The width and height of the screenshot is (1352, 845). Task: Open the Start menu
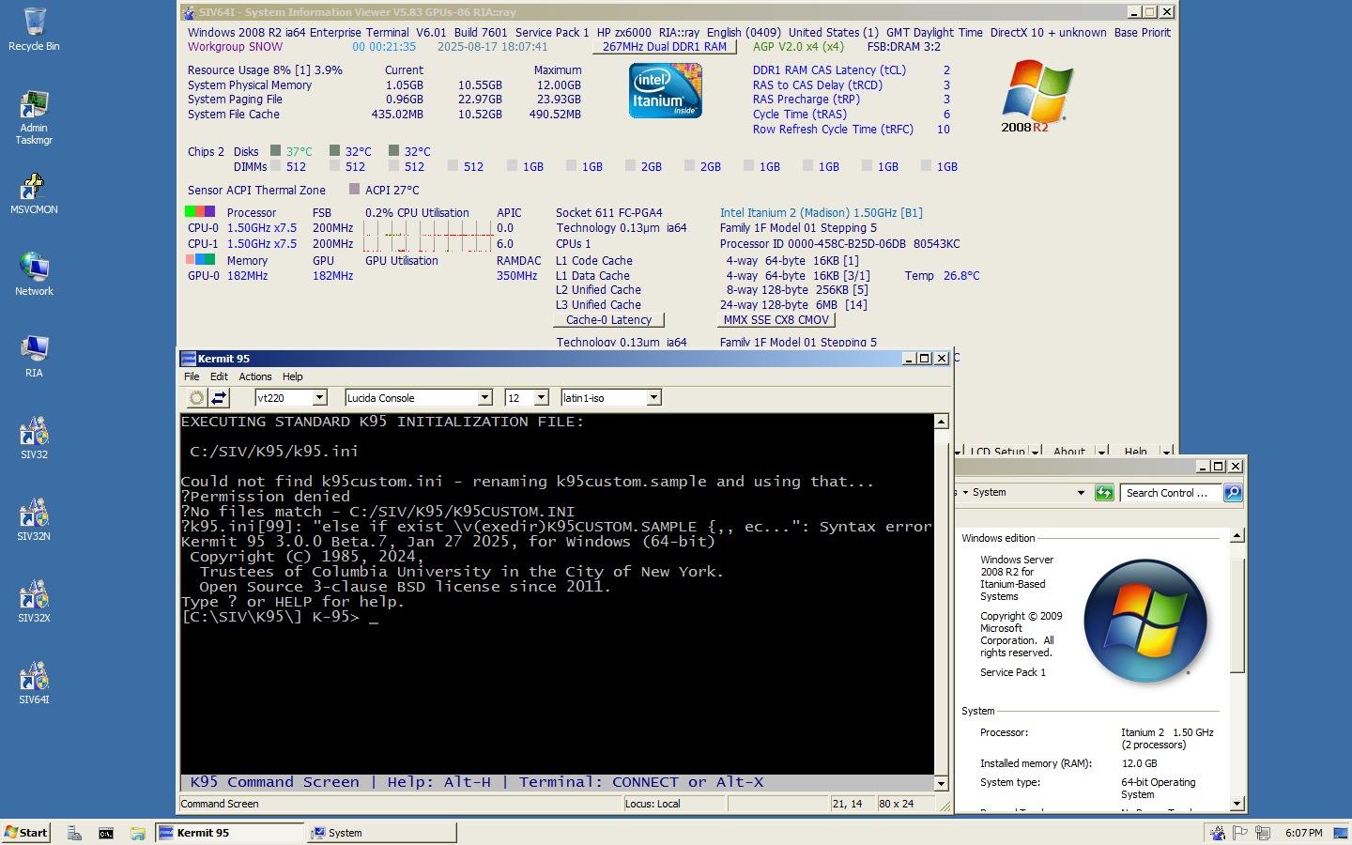point(26,833)
